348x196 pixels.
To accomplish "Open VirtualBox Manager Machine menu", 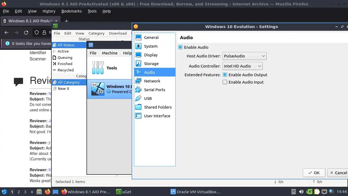I will (x=110, y=53).
